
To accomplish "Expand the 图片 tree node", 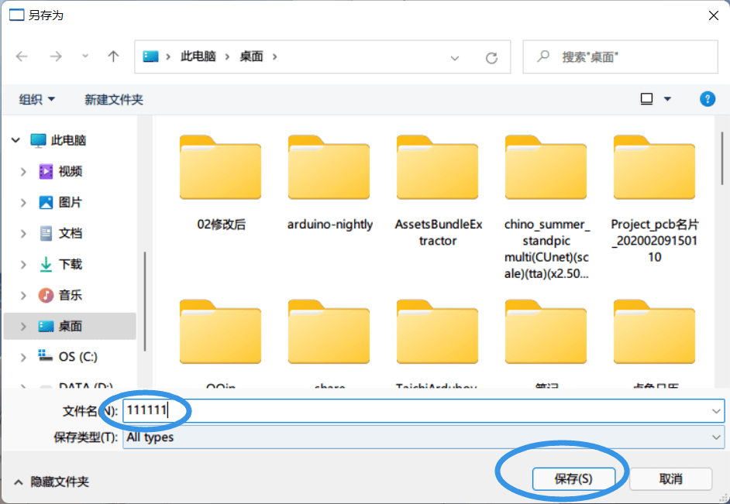I will (23, 203).
